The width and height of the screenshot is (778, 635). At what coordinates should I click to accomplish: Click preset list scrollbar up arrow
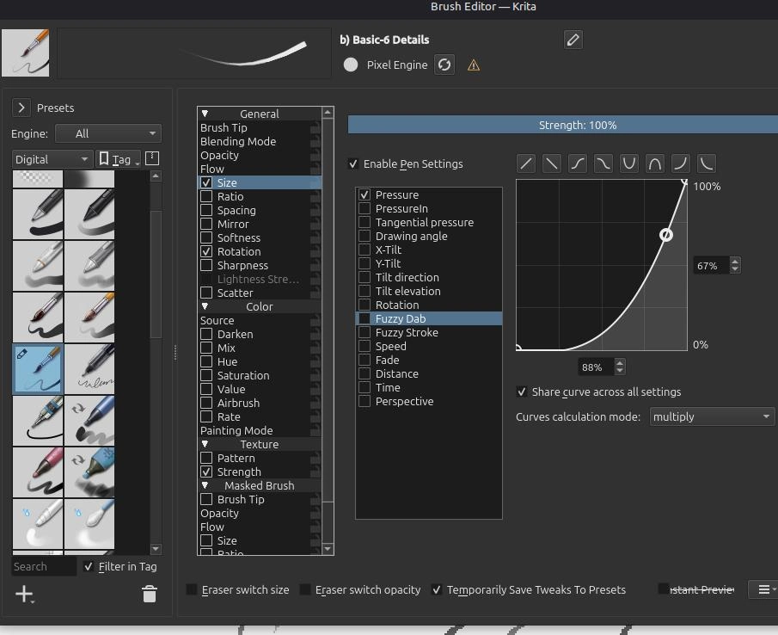pyautogui.click(x=156, y=176)
